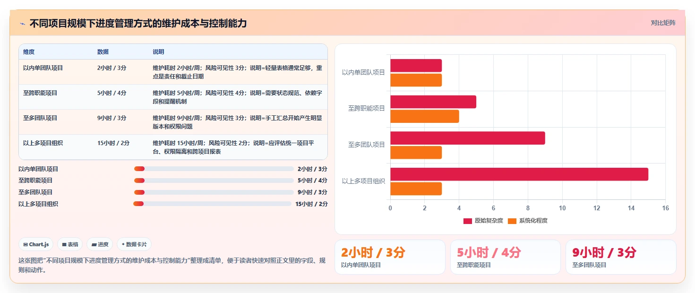Click the 以内单团队项目 progress bar
Screen dimensions: 695x293
point(214,169)
